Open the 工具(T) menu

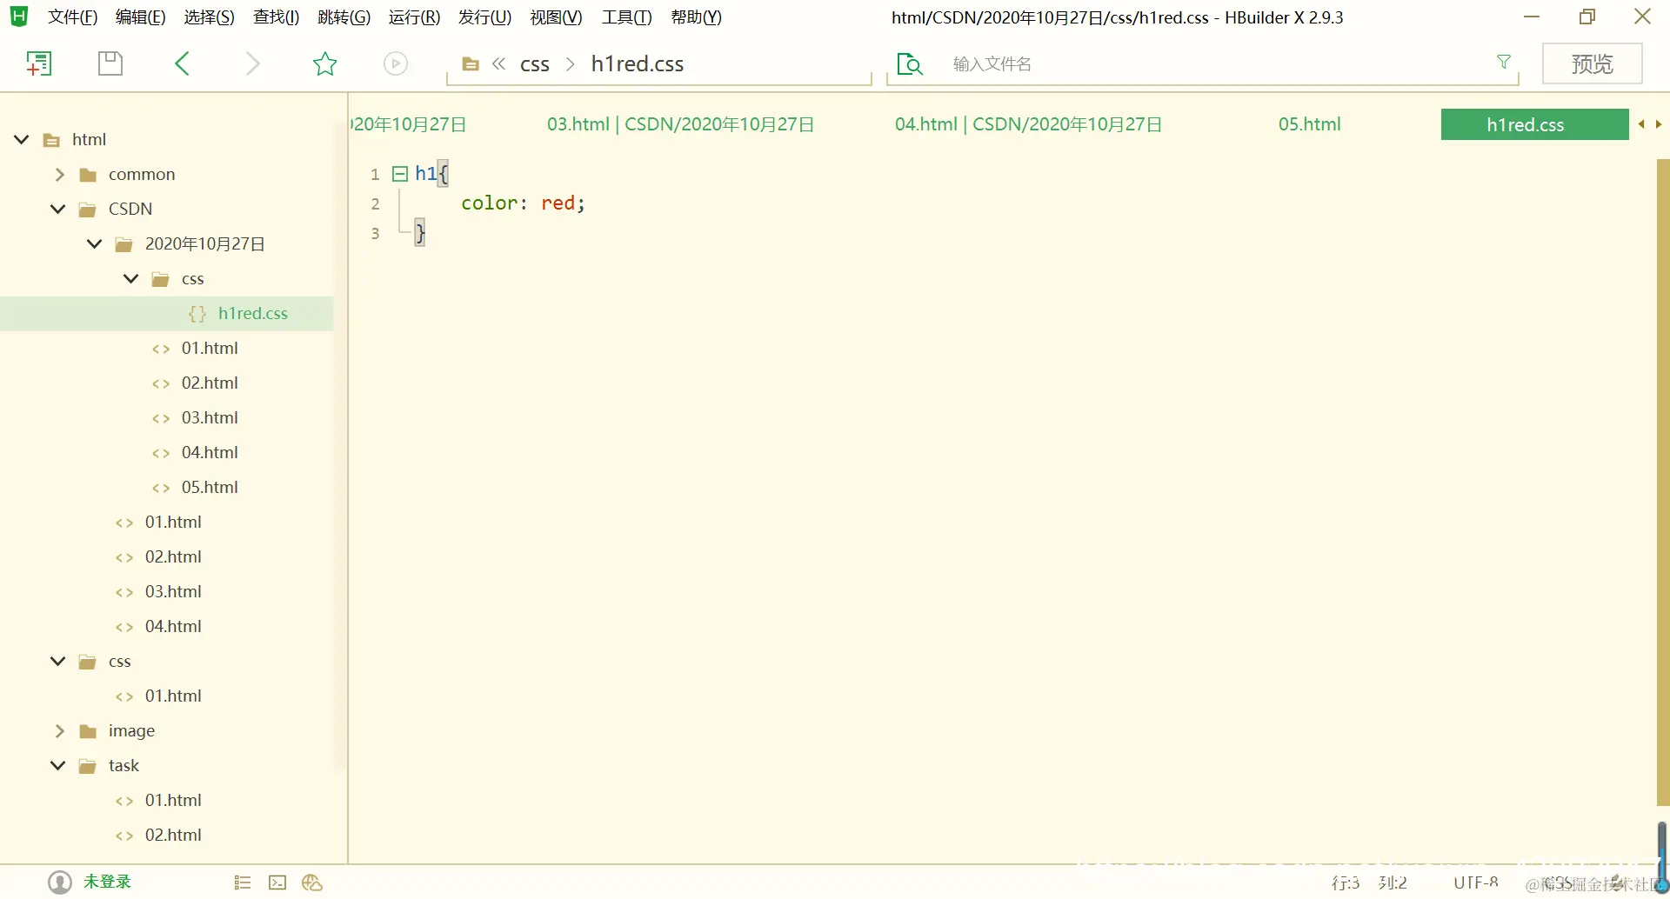click(626, 17)
